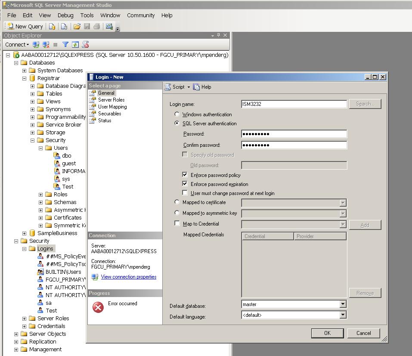
Task: Click the Activity Monitor icon in toolbar
Action: pos(109,26)
